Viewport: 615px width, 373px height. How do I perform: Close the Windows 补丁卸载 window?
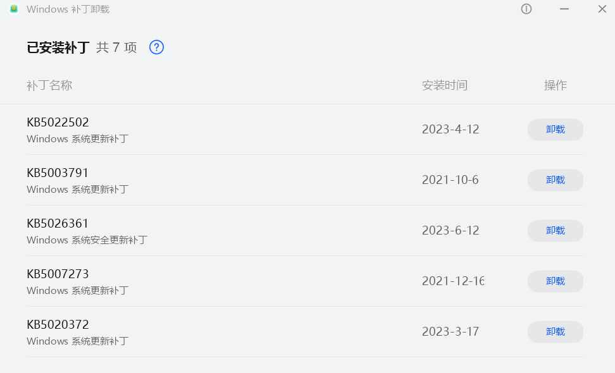[602, 9]
